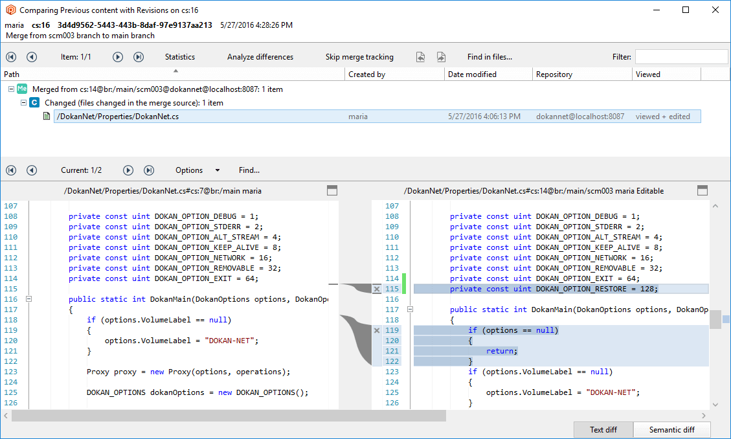731x439 pixels.
Task: Jump to last difference before Options
Action: [x=149, y=170]
